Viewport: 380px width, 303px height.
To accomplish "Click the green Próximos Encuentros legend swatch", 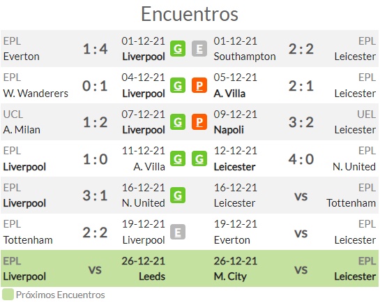I will [8, 295].
